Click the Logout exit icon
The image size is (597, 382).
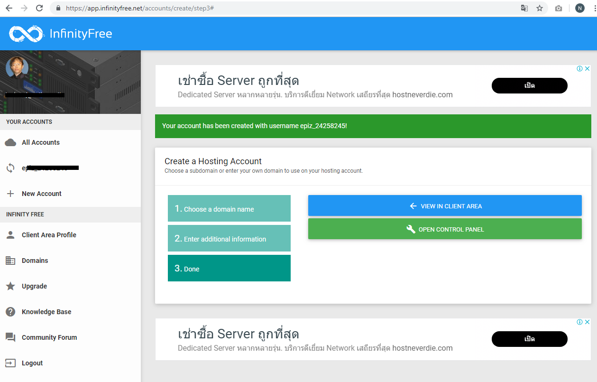coord(10,363)
